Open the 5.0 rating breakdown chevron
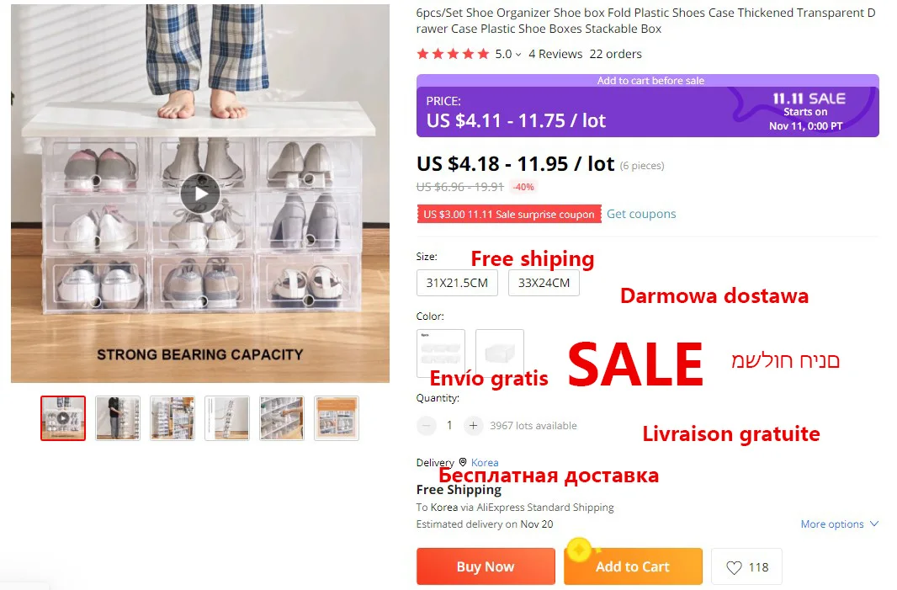The image size is (897, 590). click(x=518, y=55)
